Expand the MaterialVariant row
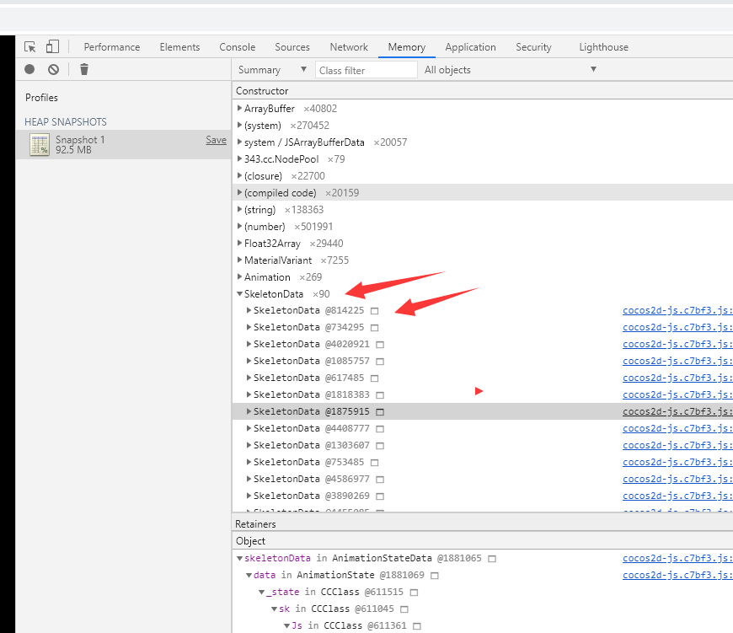 click(239, 260)
